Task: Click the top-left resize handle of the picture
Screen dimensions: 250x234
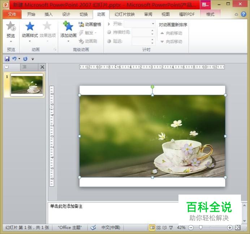Action: [79, 95]
